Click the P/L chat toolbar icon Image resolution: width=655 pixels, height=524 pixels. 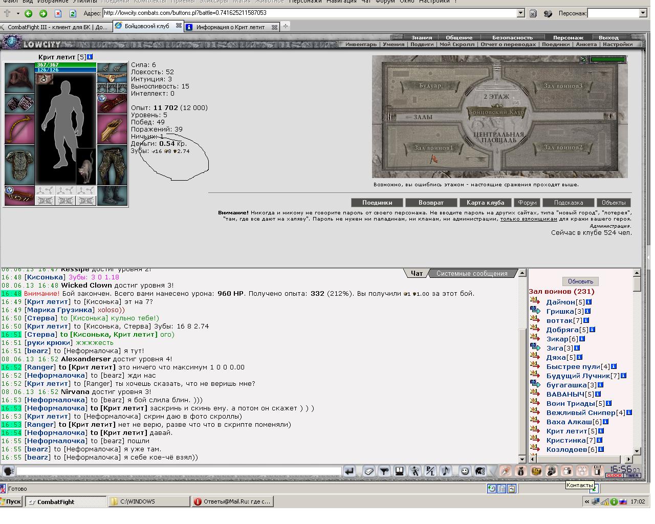tap(430, 471)
